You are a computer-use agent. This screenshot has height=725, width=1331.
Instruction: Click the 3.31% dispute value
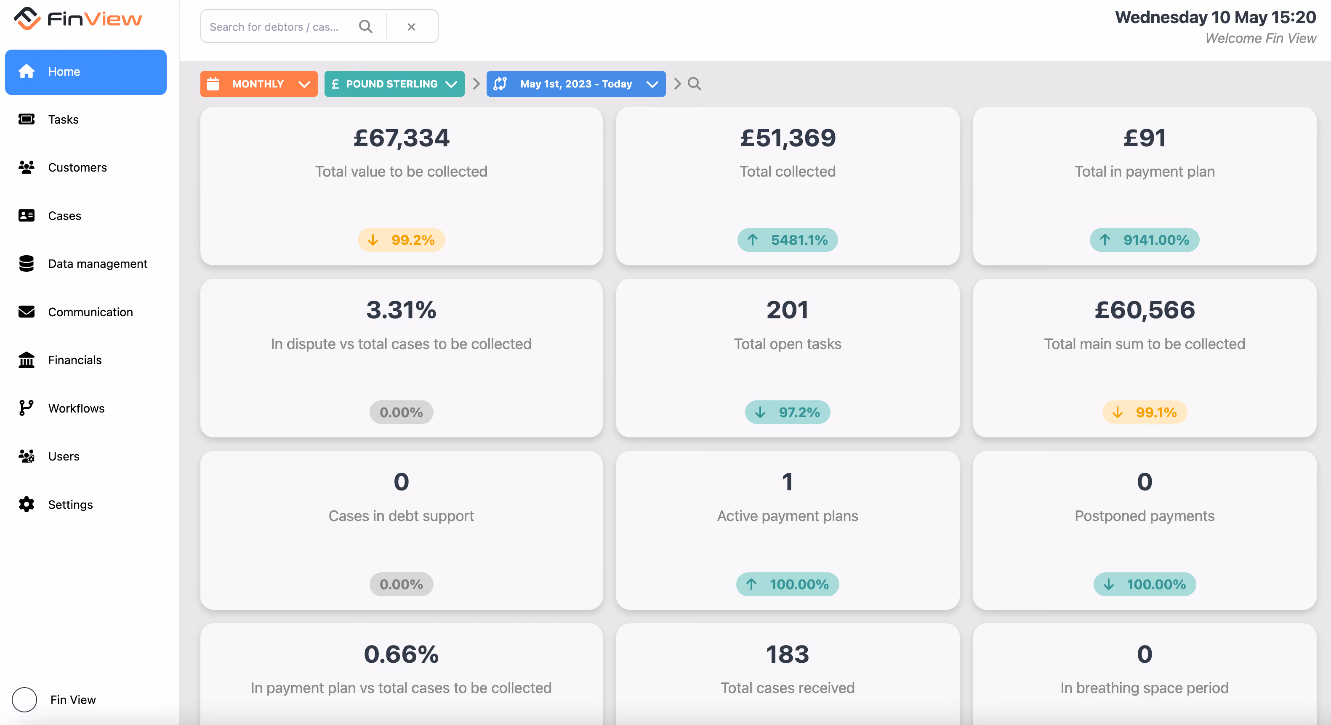[402, 310]
